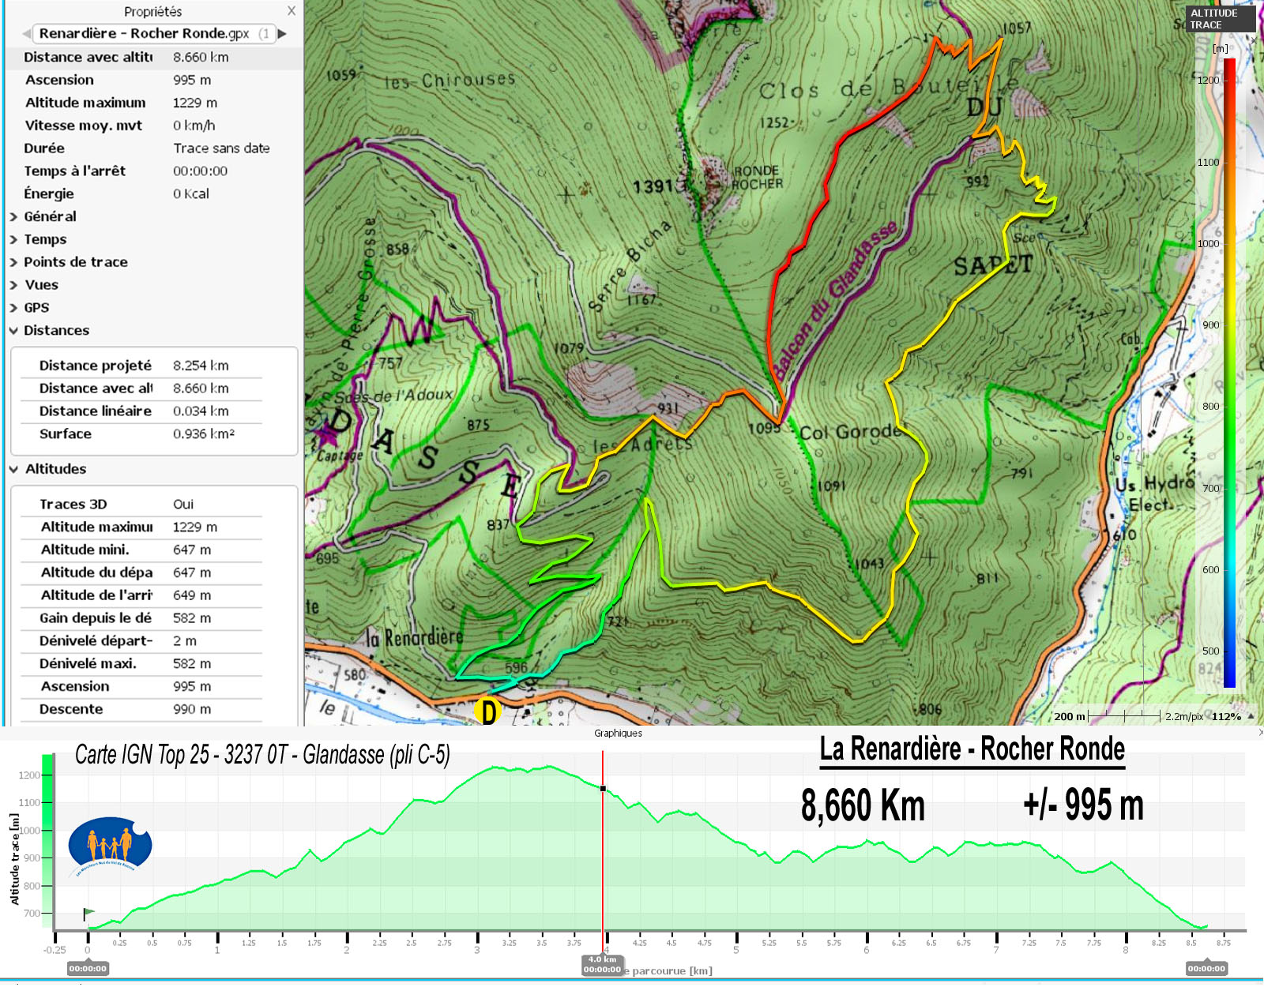This screenshot has width=1264, height=987.
Task: Select Temps à l'arrêt row
Action: tap(154, 171)
